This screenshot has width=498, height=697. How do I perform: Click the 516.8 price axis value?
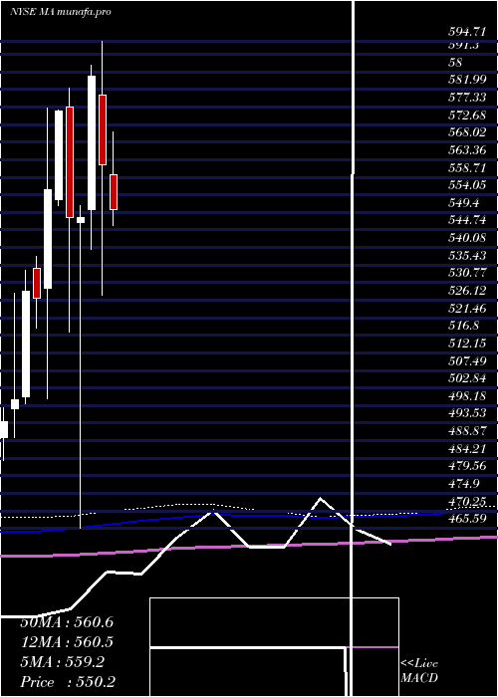tap(464, 326)
